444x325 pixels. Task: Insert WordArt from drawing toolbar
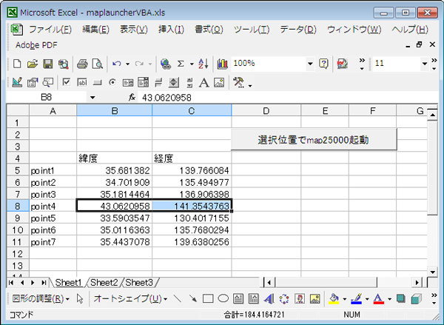click(269, 298)
